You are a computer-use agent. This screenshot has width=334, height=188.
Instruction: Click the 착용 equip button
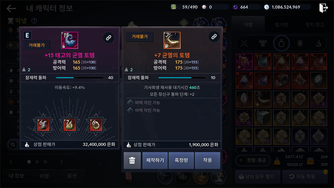pyautogui.click(x=207, y=160)
